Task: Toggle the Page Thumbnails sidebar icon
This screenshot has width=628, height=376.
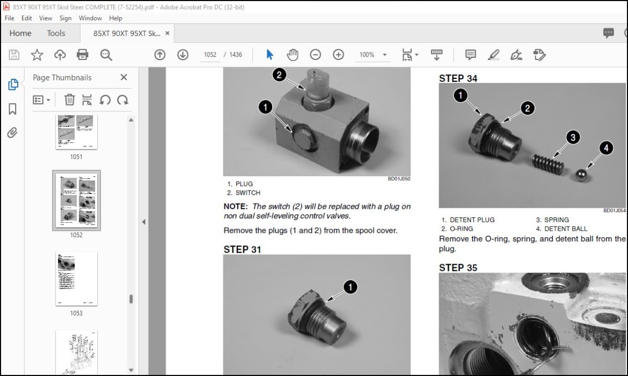Action: point(13,84)
